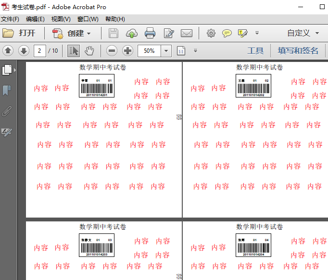
Task: Click the 打开 text label
Action: [27, 33]
